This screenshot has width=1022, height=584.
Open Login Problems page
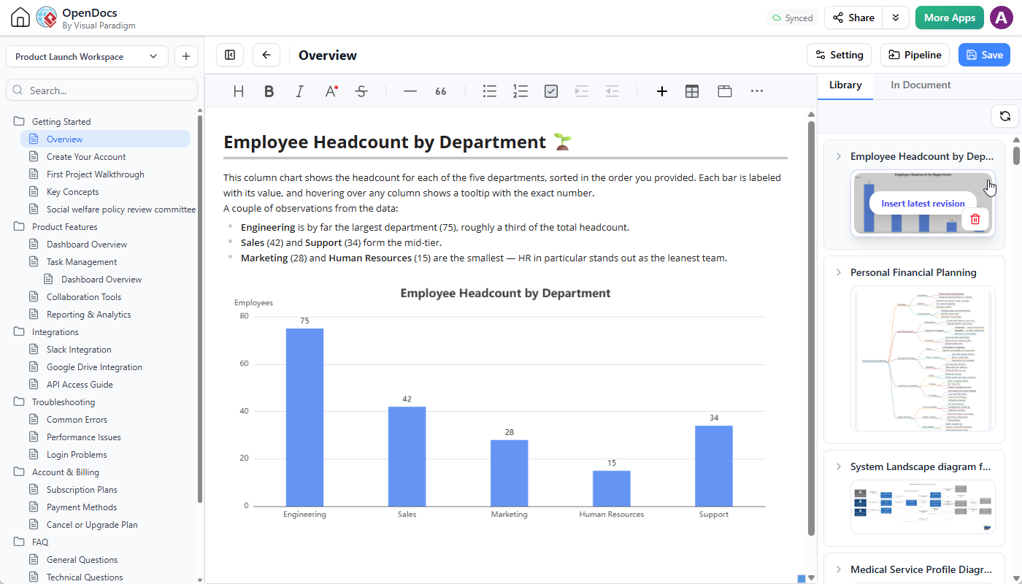pyautogui.click(x=77, y=455)
